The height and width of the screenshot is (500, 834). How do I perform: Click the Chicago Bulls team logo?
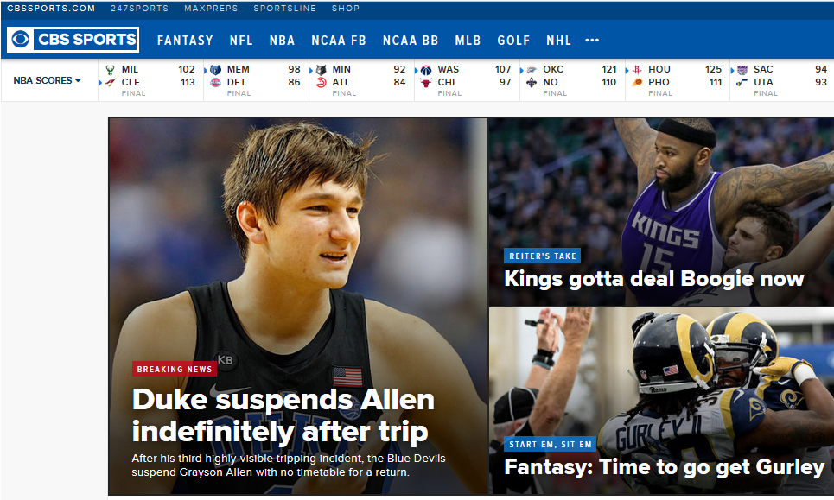coord(426,82)
